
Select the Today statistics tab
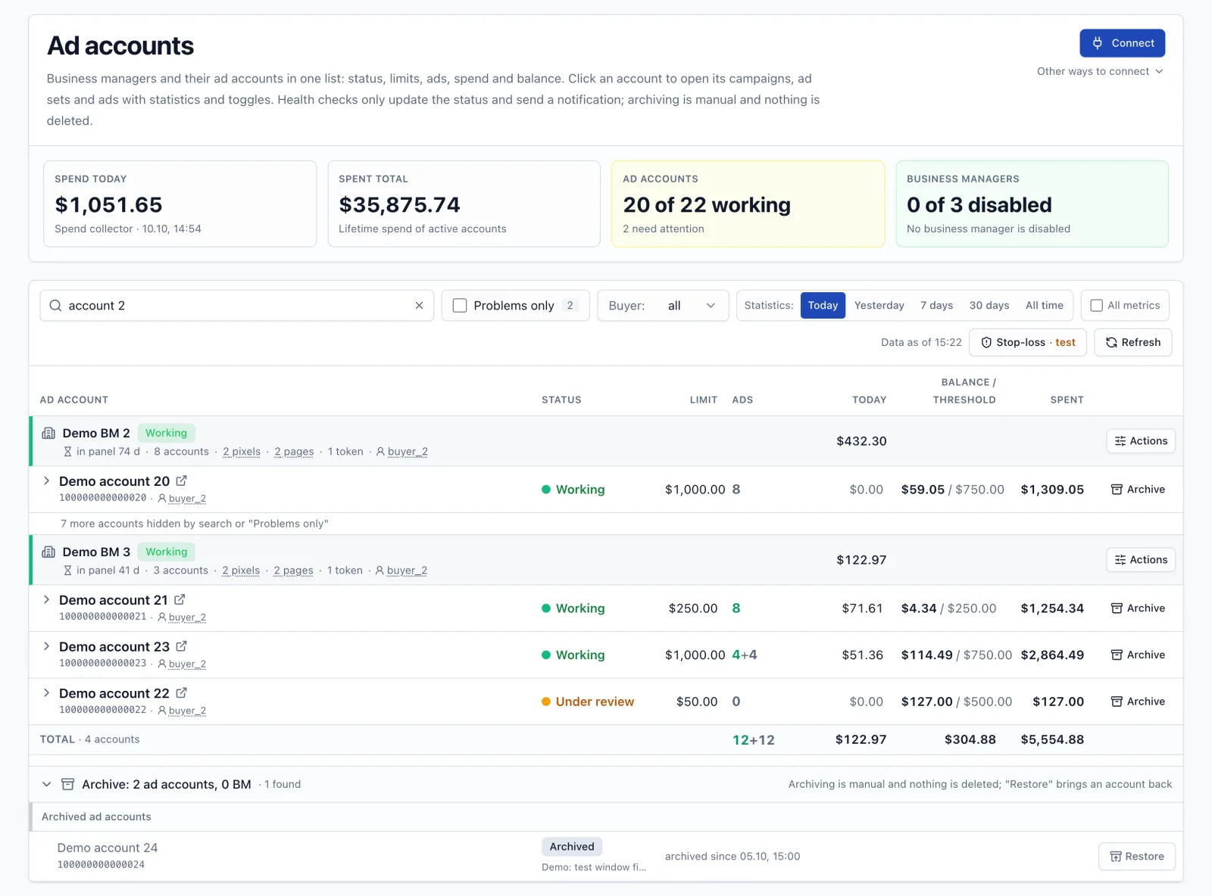823,306
